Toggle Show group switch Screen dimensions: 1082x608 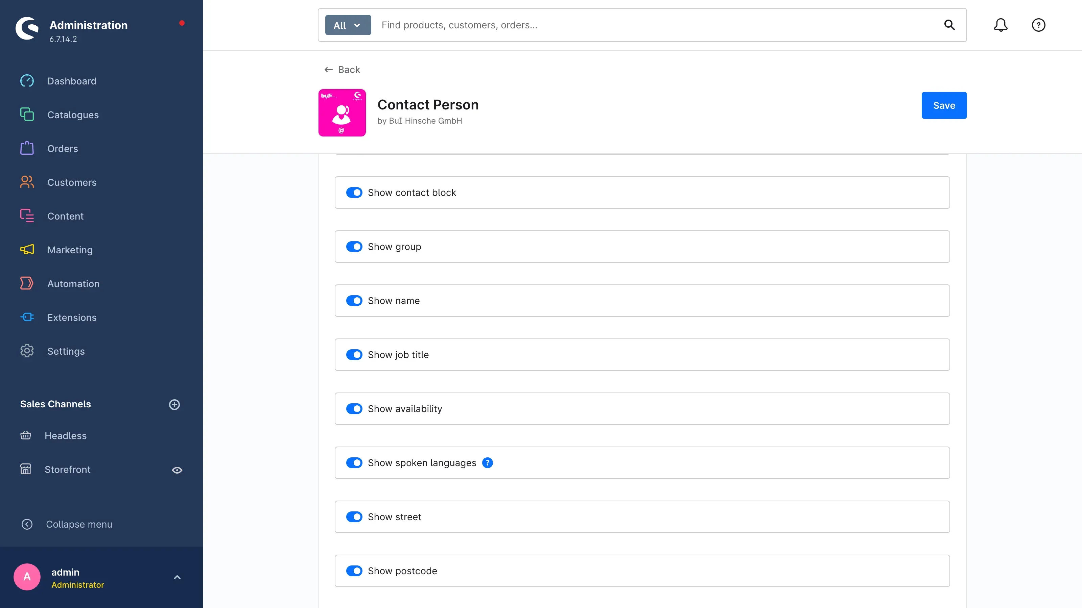pyautogui.click(x=354, y=247)
